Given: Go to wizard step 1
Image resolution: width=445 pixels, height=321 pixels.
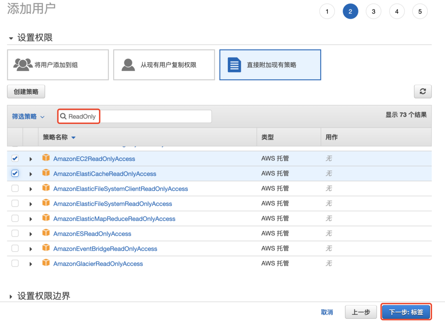Looking at the screenshot, I should pyautogui.click(x=327, y=11).
